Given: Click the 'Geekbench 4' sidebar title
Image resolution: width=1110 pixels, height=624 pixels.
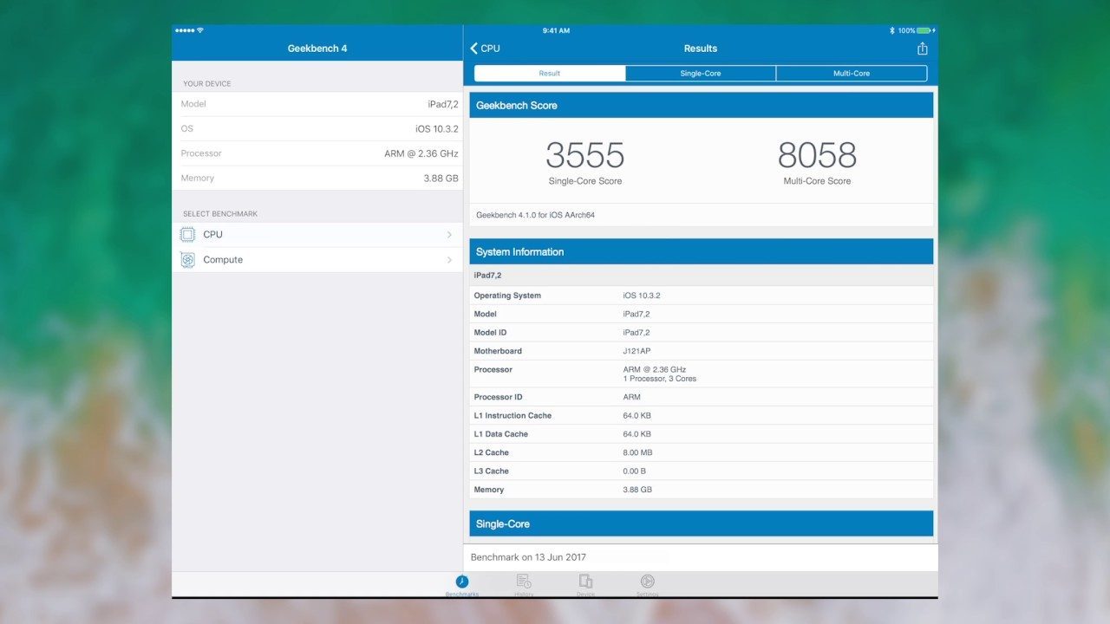Looking at the screenshot, I should (x=317, y=49).
